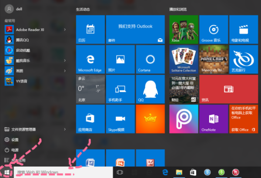The width and height of the screenshot is (261, 178).
Task: Click the Search Web and Windows box
Action: pos(63,172)
